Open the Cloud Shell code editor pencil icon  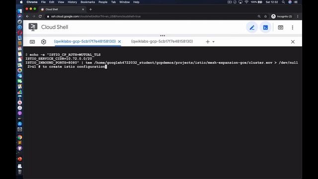pos(252,27)
